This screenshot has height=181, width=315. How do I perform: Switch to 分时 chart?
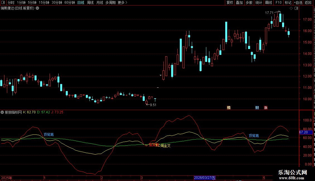coord(11,3)
